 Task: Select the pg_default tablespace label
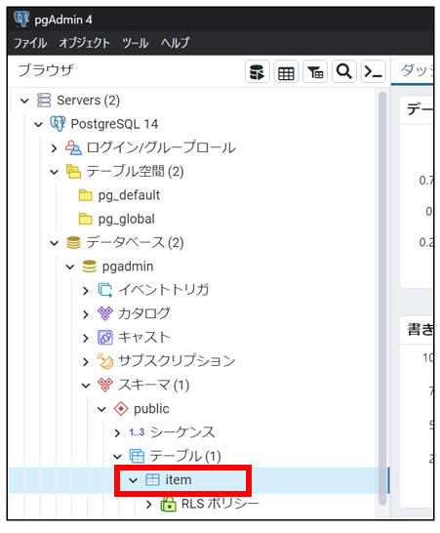129,195
